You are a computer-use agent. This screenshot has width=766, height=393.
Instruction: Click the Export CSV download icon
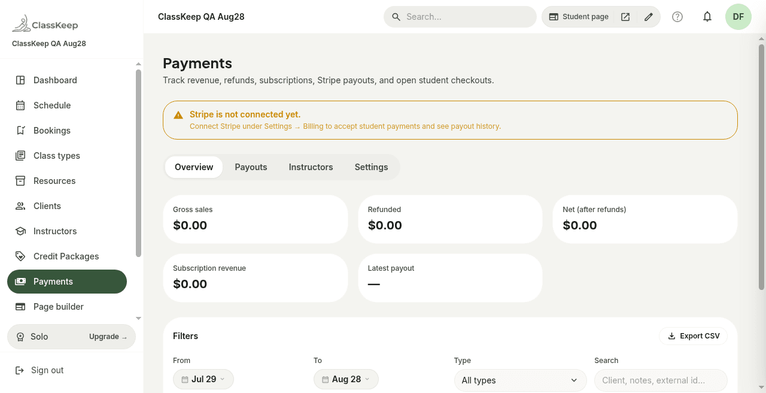pos(671,336)
